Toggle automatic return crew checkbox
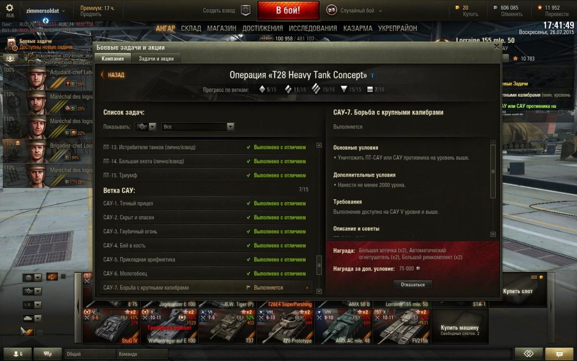Image resolution: width=577 pixels, height=361 pixels. tap(31, 63)
